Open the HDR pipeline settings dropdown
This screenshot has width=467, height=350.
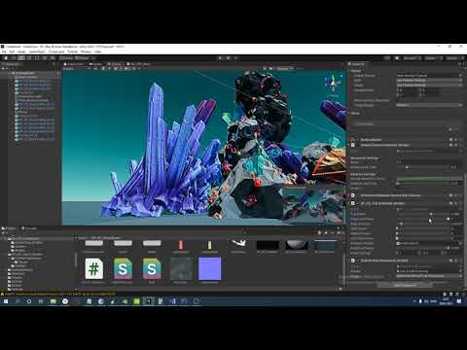point(429,81)
